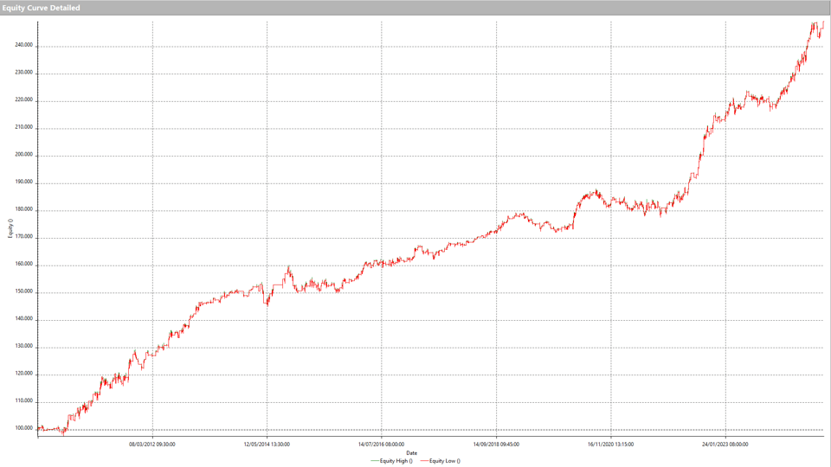831x467 pixels.
Task: Click the 08/03/2012 09:30:00 date label
Action: click(152, 444)
